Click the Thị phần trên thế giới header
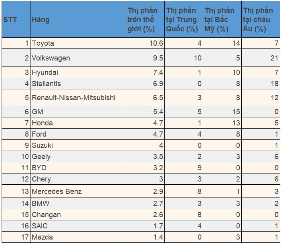This screenshot has height=244, width=281. tap(146, 19)
